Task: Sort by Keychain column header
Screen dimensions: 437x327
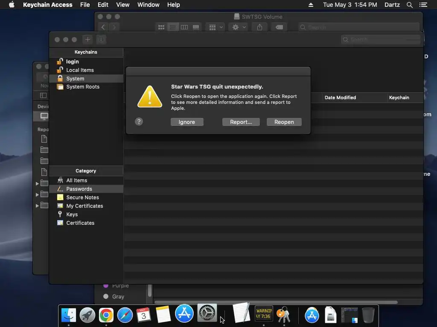Action: point(405,98)
